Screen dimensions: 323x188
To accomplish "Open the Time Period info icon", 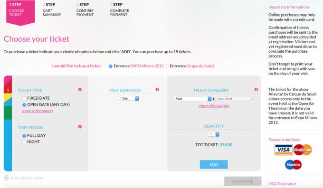I will click(80, 127).
